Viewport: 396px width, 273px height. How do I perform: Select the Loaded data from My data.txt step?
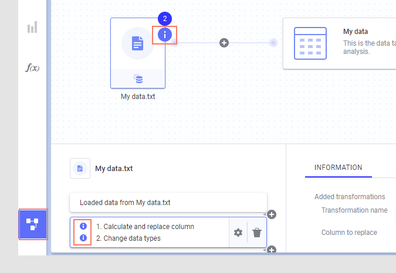coord(168,203)
